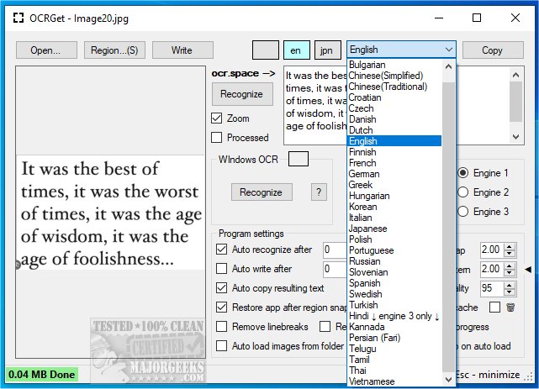Toggle the Zoom checkbox
Screen dimensions: 539x389
coord(217,118)
